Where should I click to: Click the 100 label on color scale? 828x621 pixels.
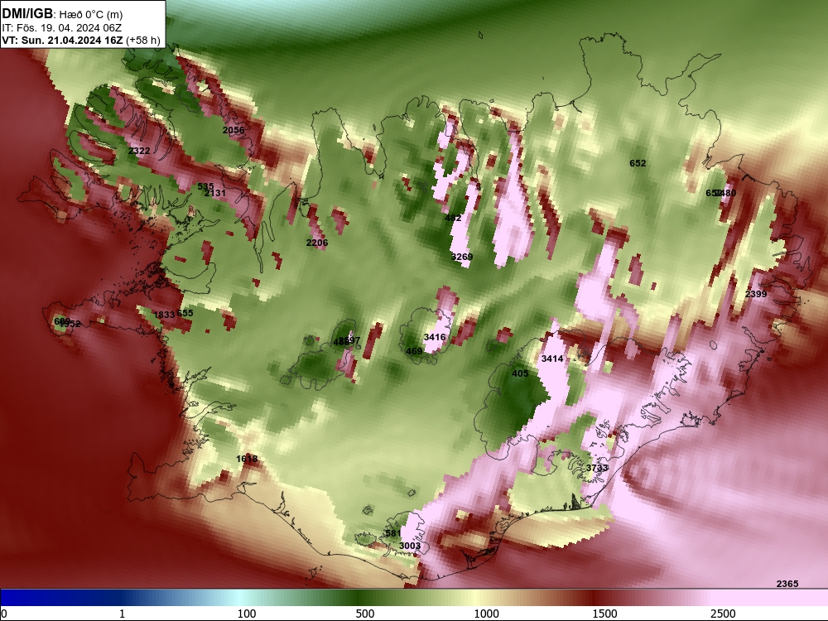[247, 614]
